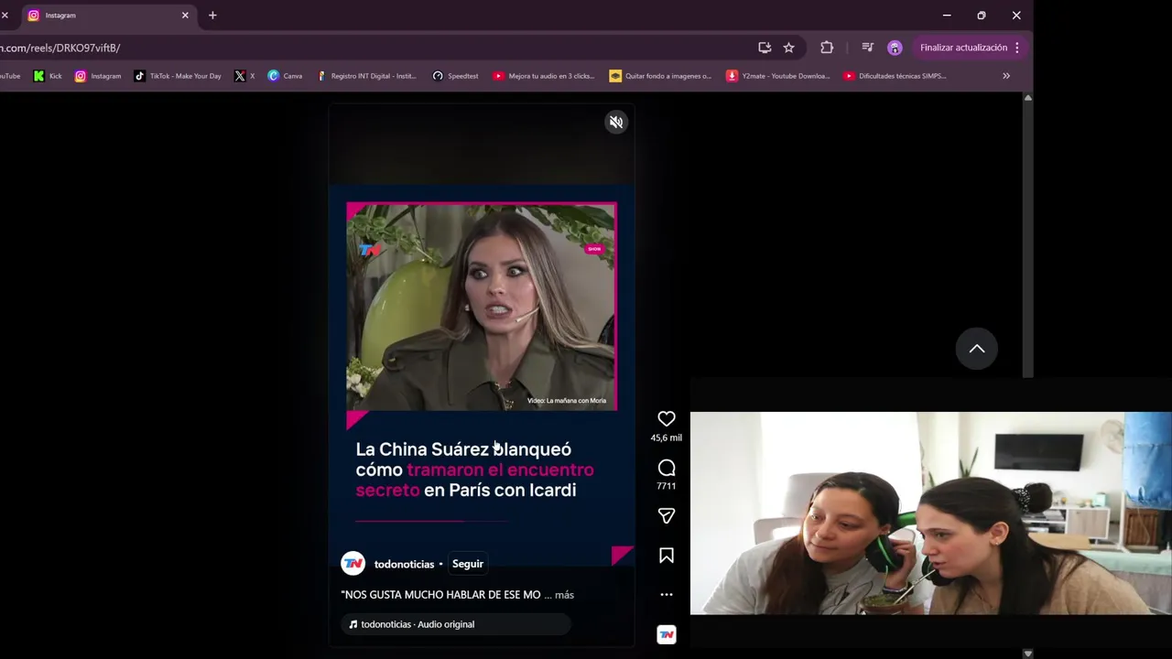Viewport: 1172px width, 659px height.
Task: Unmute the reel with the speaker icon
Action: coord(616,122)
